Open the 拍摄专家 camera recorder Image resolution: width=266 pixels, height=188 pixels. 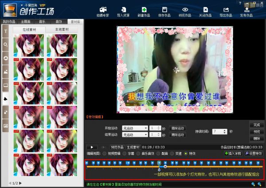103,12
